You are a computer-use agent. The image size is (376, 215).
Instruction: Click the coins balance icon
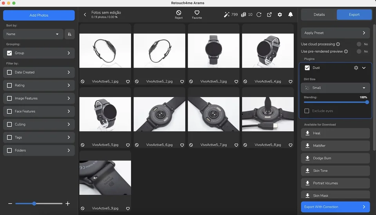pos(243,14)
